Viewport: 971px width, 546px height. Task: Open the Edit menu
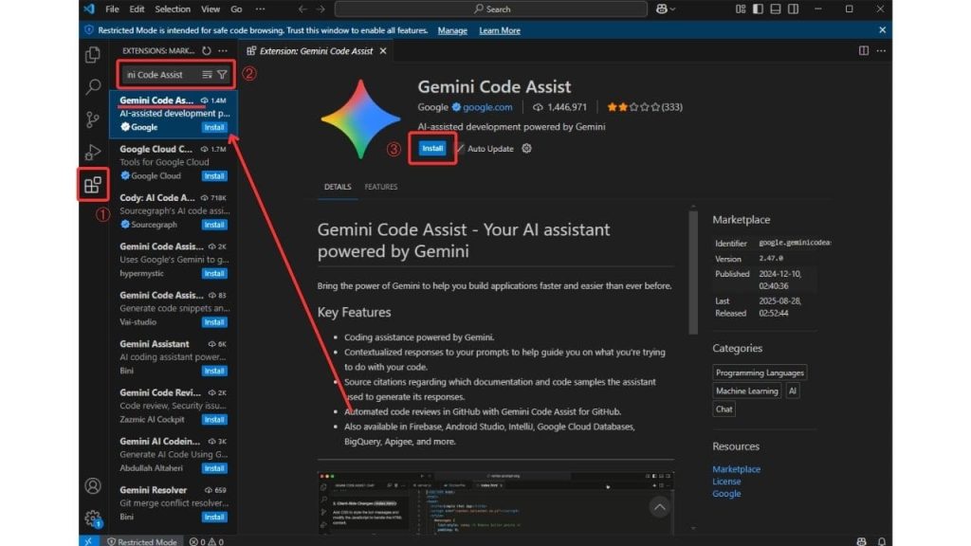tap(137, 9)
